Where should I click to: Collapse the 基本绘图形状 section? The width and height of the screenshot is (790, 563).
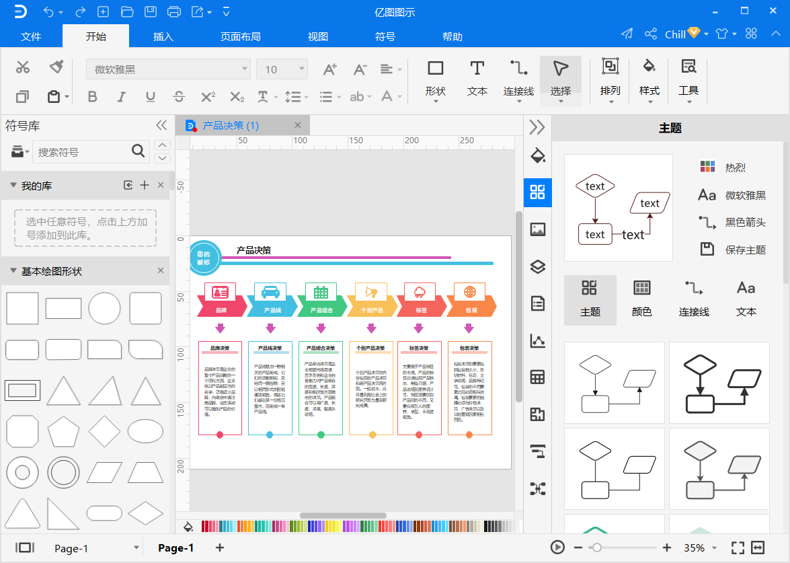coord(13,270)
